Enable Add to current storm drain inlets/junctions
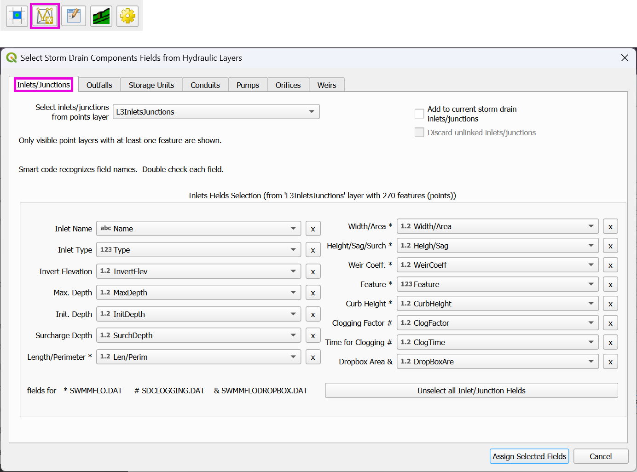The width and height of the screenshot is (637, 472). tap(419, 114)
